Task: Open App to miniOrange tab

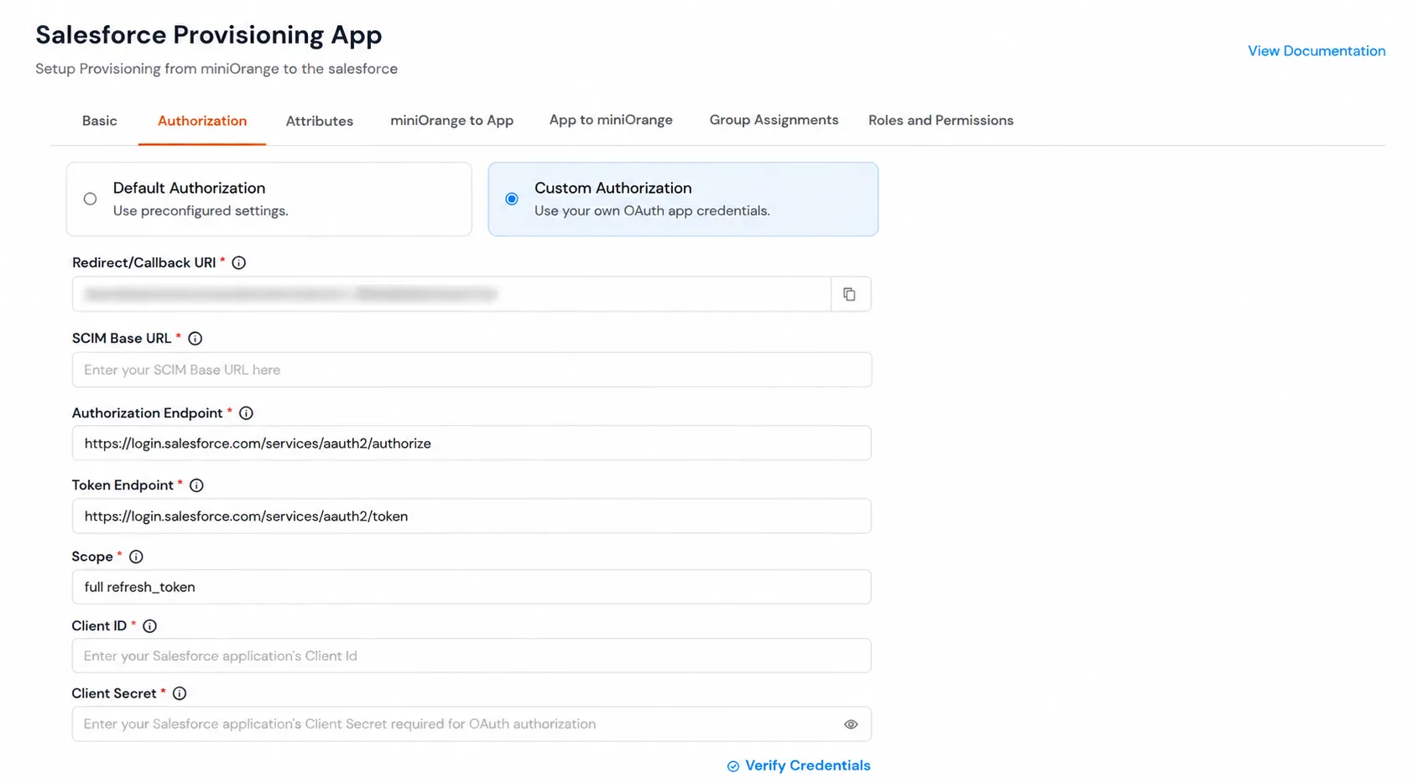Action: [x=611, y=120]
